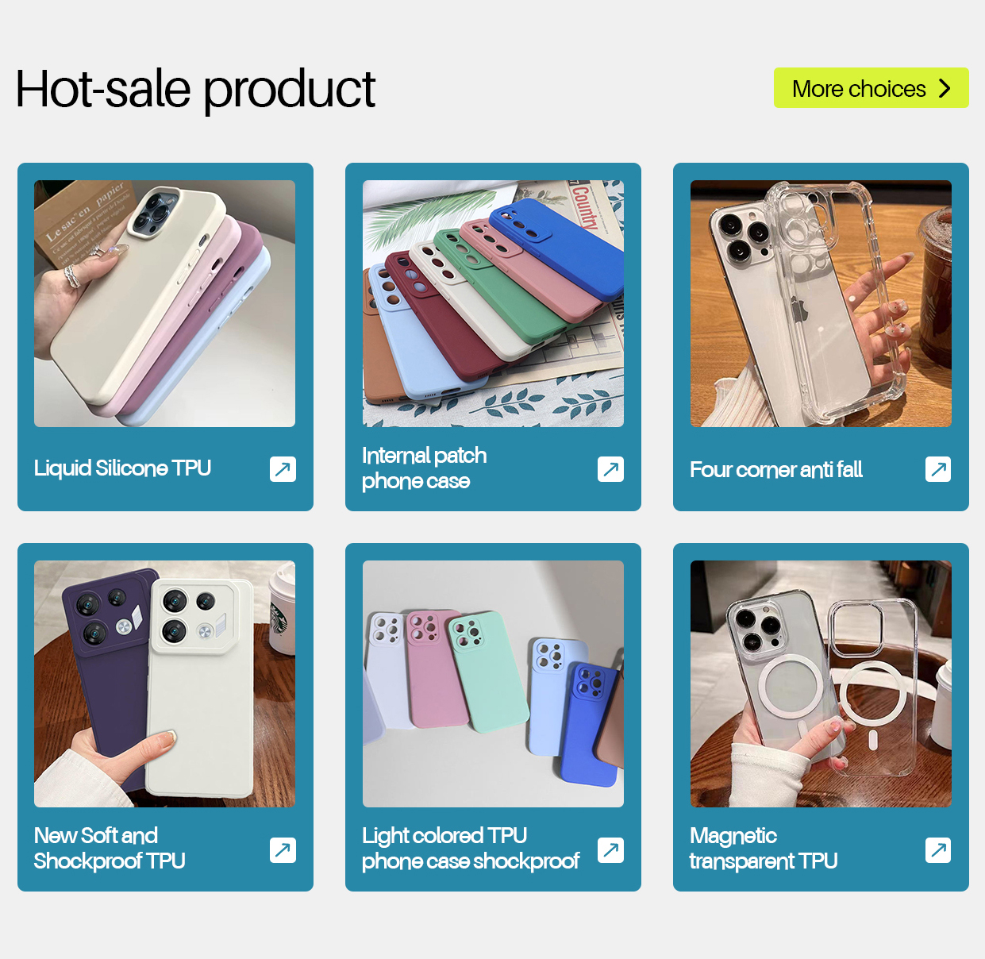Click arrow icon beside Liquid Silicone TPU
Screen dimensions: 985x959
tap(283, 469)
